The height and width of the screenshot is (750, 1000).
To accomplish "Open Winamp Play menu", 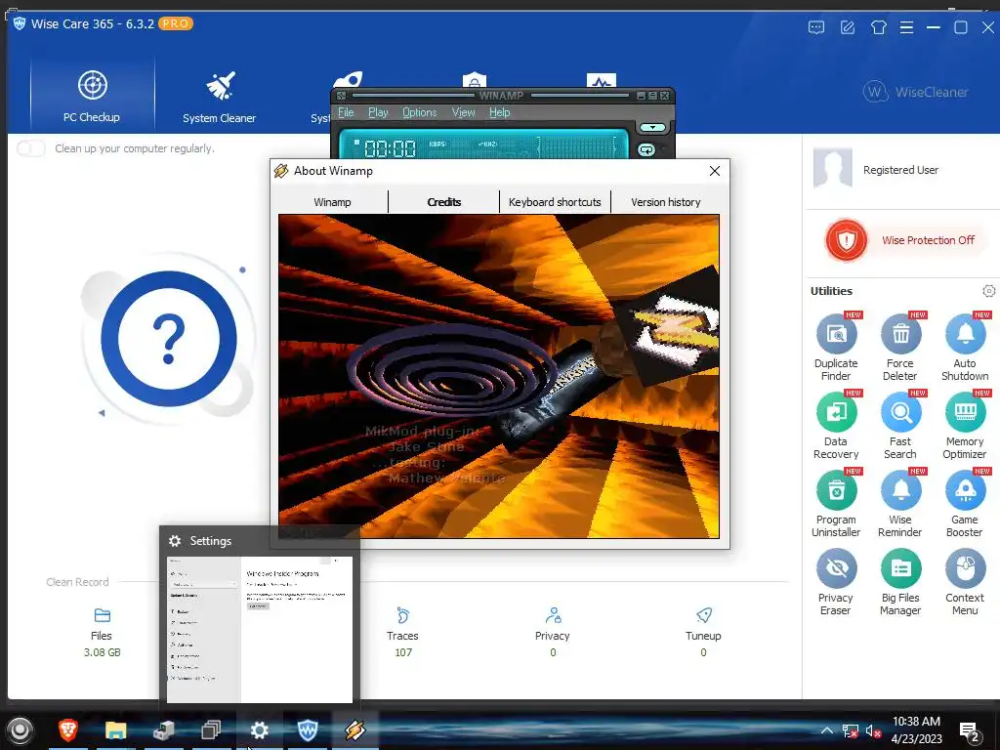I will 378,112.
